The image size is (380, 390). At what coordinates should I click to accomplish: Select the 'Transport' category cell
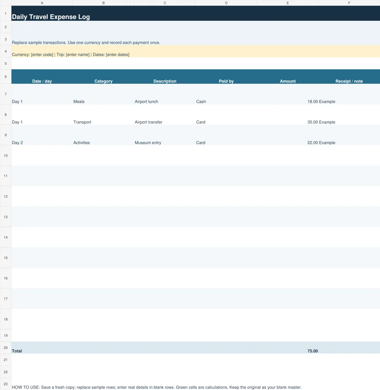tap(103, 115)
